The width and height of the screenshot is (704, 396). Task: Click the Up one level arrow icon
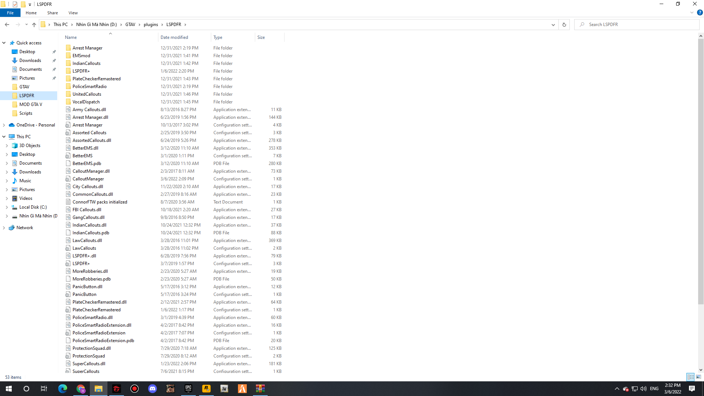[34, 25]
